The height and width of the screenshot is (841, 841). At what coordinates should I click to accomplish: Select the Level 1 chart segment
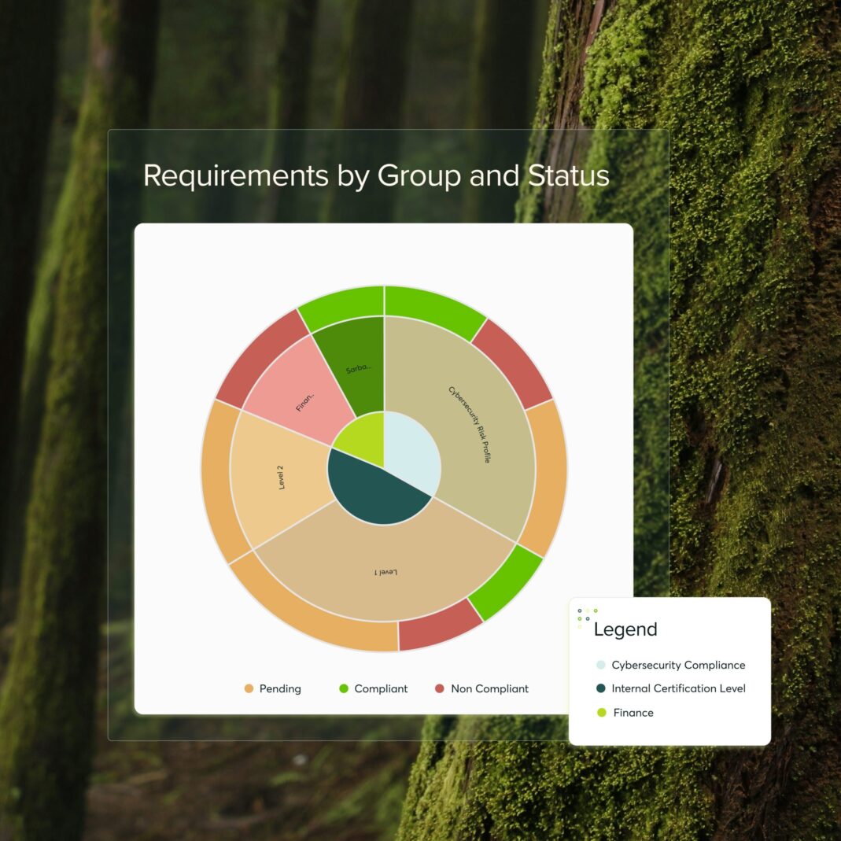coord(385,570)
